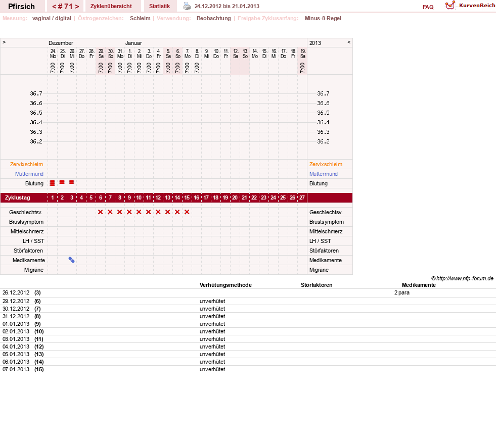Viewport: 496px width, 446px height.
Task: Click the printer icon beside the date range
Action: click(187, 7)
